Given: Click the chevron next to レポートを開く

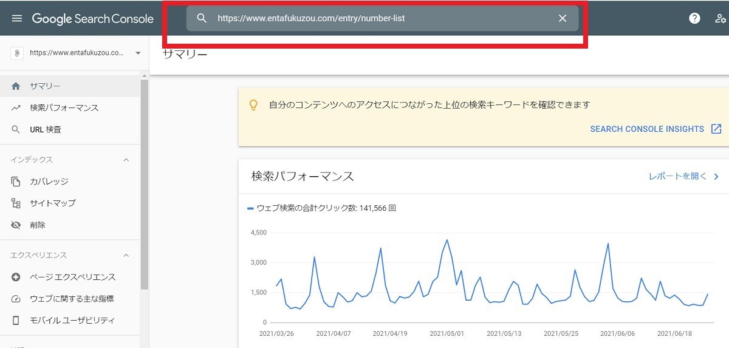Looking at the screenshot, I should point(716,177).
